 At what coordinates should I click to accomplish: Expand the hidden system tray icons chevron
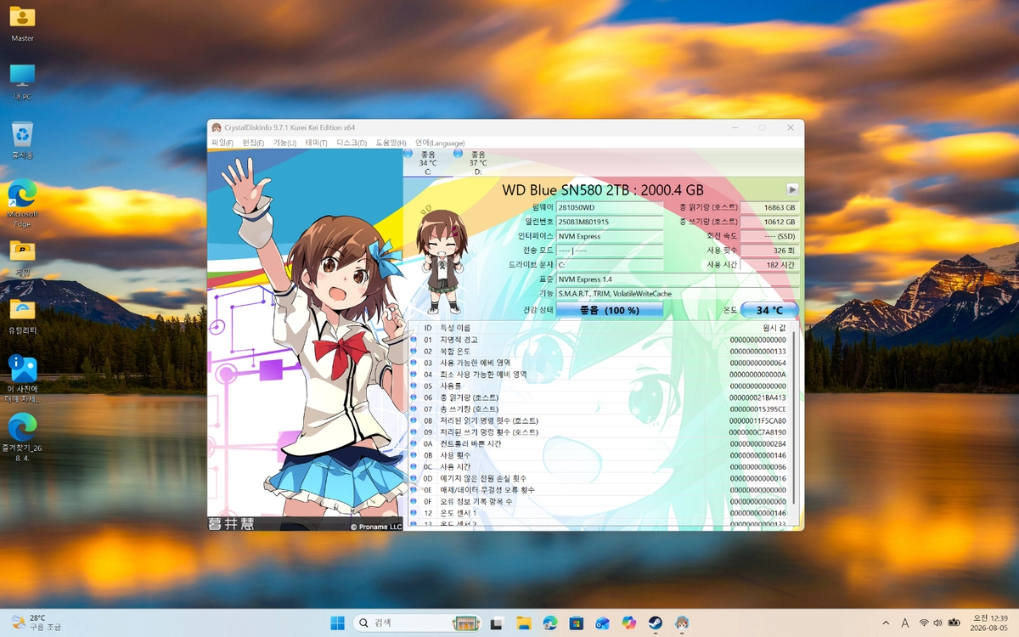[x=886, y=623]
